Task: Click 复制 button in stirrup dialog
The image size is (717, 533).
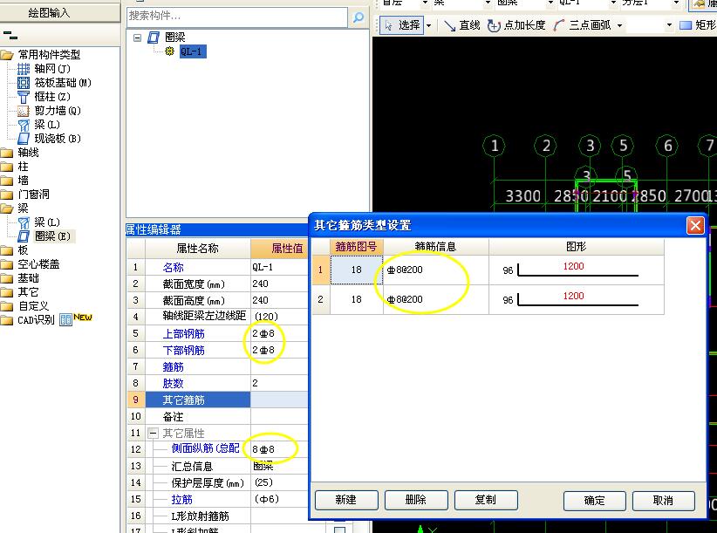Action: (486, 500)
